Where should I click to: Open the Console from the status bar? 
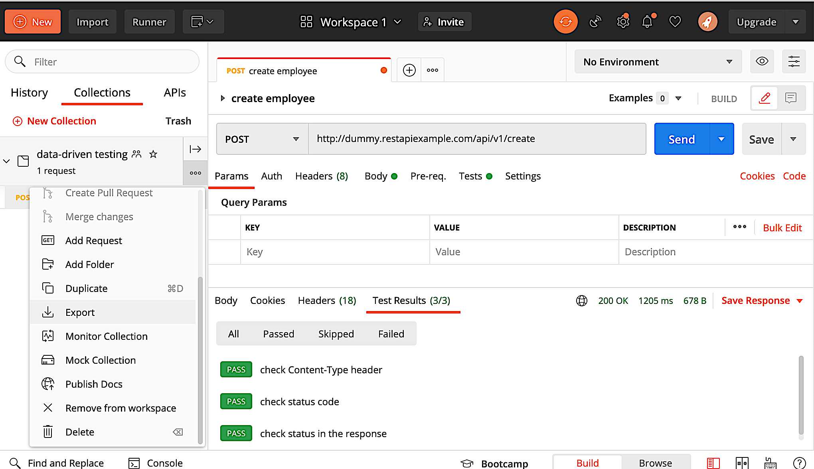click(156, 463)
